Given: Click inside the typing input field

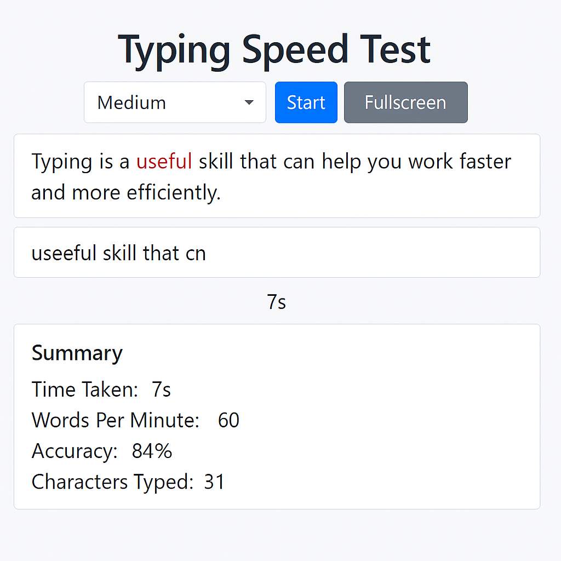Looking at the screenshot, I should point(274,253).
